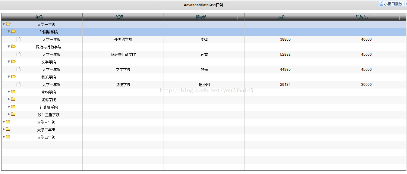Click the closed folder icon of 软件工程学院
This screenshot has width=407, height=174.
(x=13, y=114)
